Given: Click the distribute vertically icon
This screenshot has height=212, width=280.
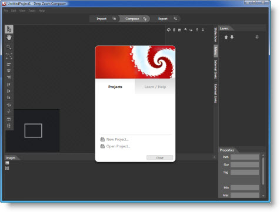Looking at the screenshot, I should 9,112.
